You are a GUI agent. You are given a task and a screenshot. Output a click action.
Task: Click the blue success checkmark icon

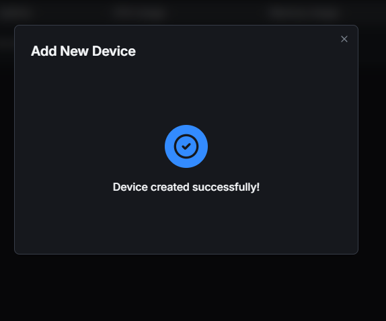186,146
